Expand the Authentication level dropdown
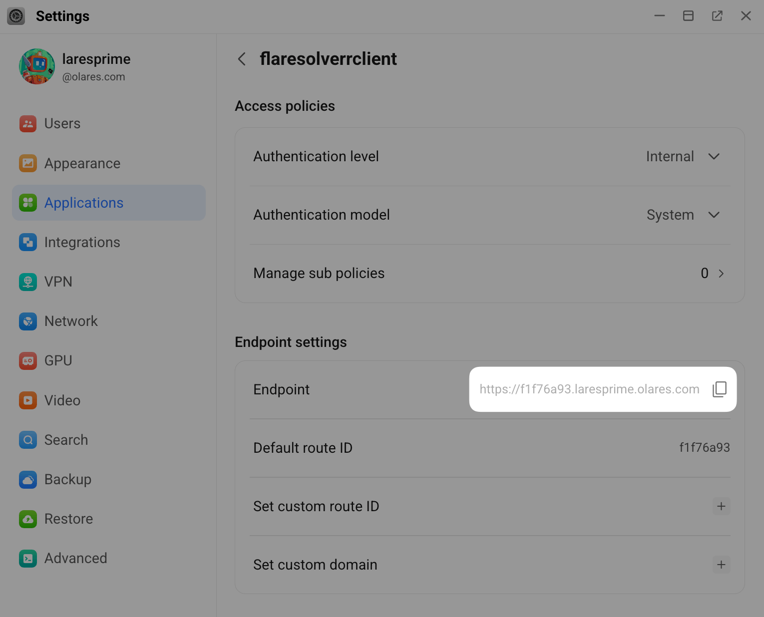This screenshot has width=764, height=617. click(x=714, y=157)
